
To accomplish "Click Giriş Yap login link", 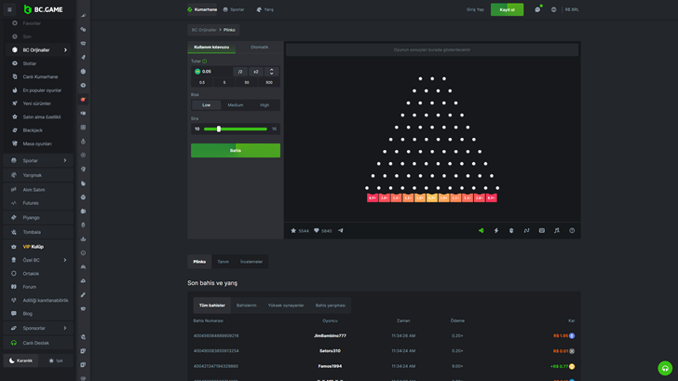I will pyautogui.click(x=475, y=9).
